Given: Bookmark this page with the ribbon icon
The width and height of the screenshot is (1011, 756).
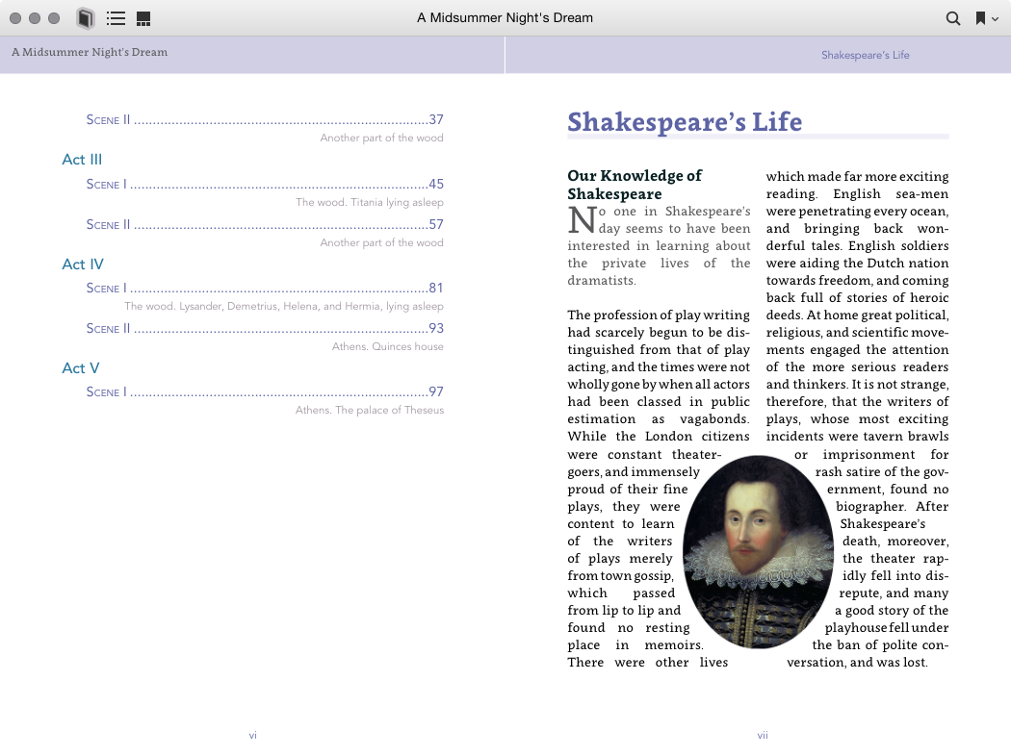Looking at the screenshot, I should click(980, 18).
